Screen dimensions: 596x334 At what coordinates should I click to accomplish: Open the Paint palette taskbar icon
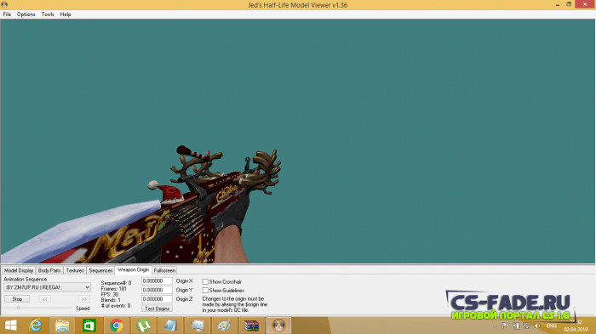pos(224,326)
